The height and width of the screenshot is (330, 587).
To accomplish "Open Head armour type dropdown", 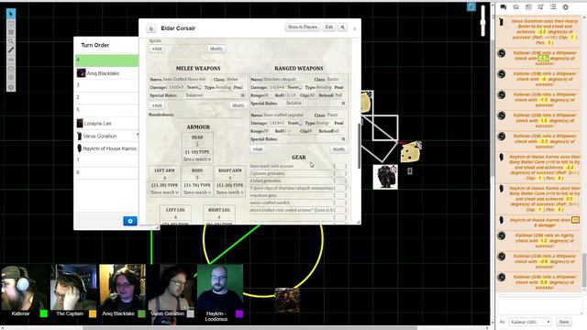I will 197,159.
